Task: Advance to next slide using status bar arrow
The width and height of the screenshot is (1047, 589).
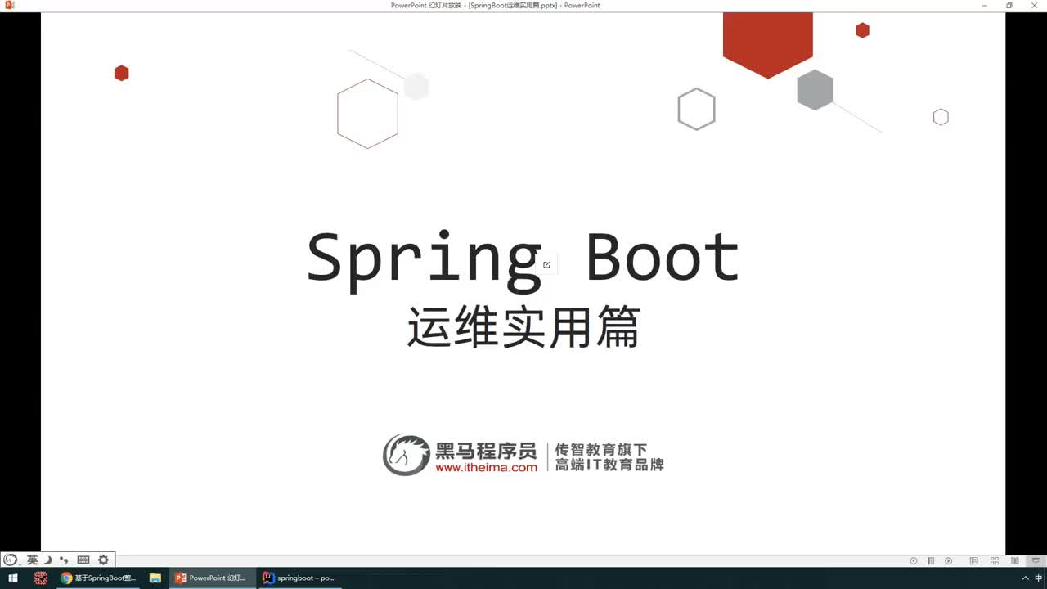Action: [x=948, y=561]
